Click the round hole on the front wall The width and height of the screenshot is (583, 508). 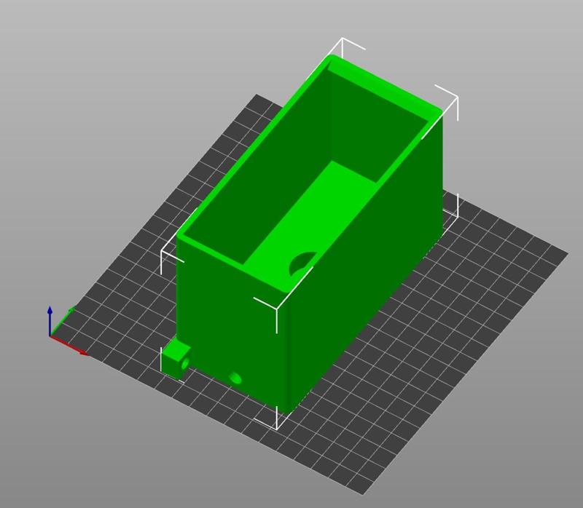tap(235, 378)
